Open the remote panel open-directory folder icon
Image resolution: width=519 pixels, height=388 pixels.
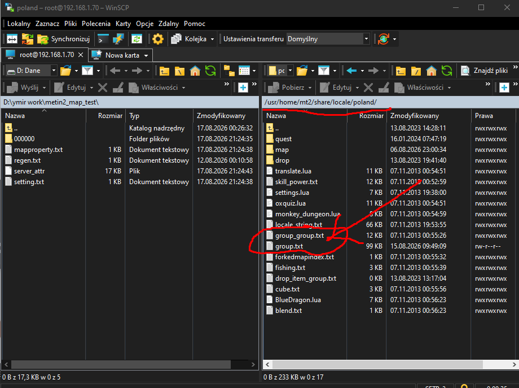tap(302, 71)
